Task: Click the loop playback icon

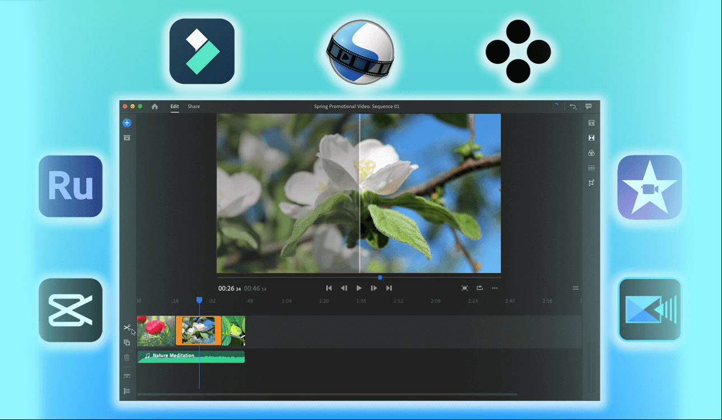Action: click(x=479, y=288)
